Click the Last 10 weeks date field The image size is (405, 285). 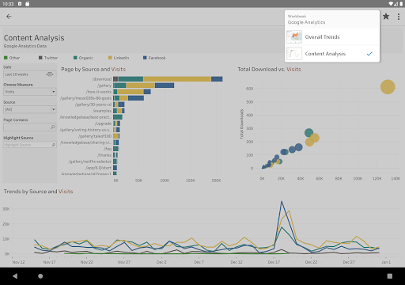click(30, 74)
